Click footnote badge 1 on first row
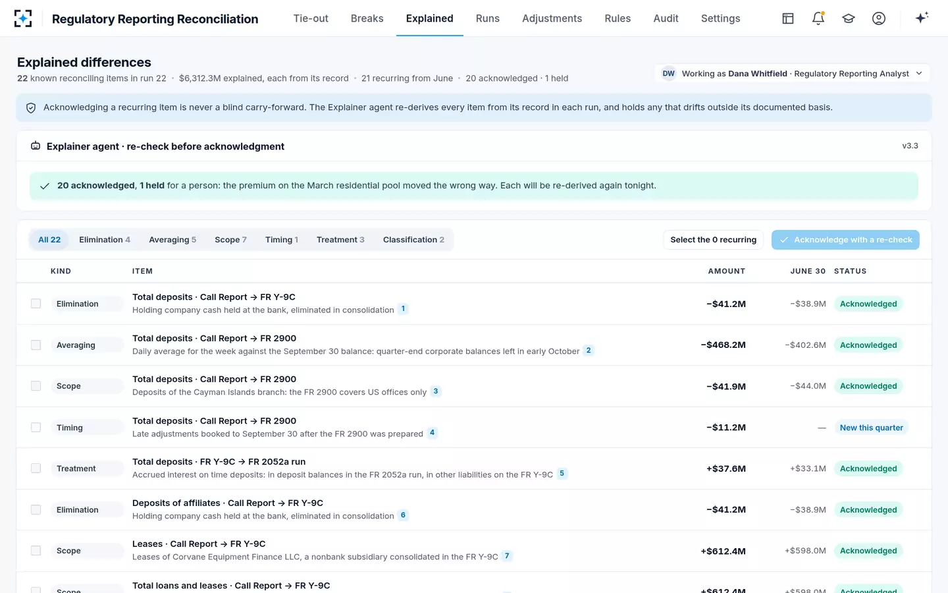Screen dimensions: 948x593 (x=404, y=309)
